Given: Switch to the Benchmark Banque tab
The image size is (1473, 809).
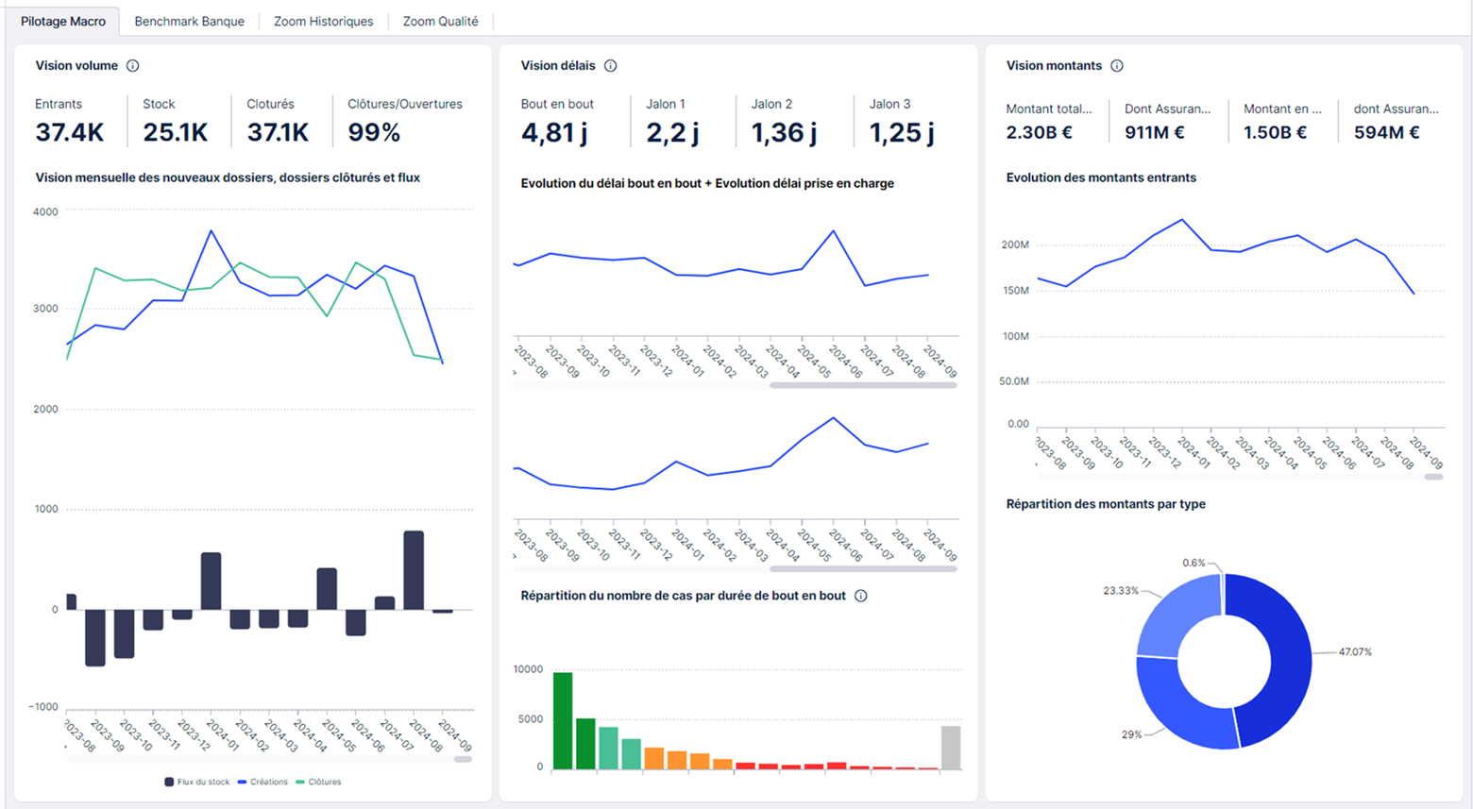Looking at the screenshot, I should [189, 21].
